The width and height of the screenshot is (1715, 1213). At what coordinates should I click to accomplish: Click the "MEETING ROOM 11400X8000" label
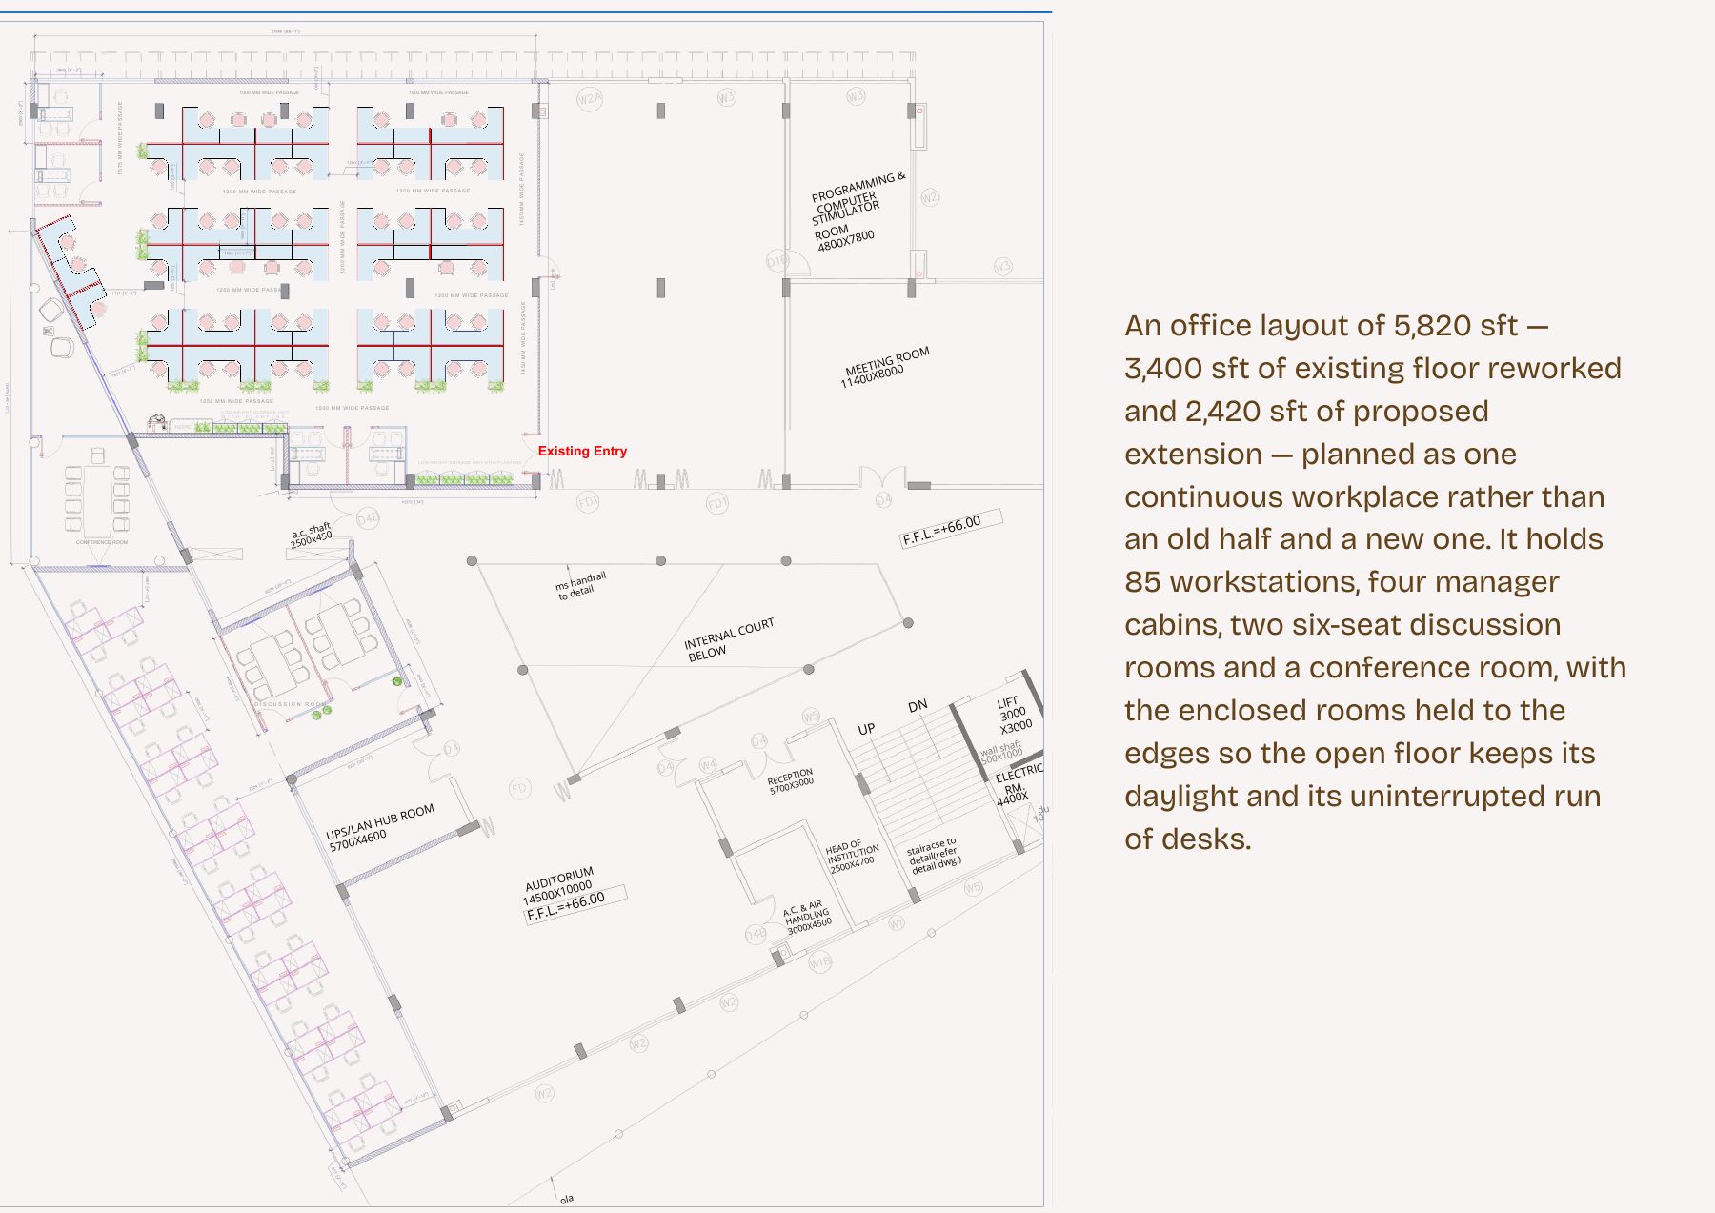887,368
